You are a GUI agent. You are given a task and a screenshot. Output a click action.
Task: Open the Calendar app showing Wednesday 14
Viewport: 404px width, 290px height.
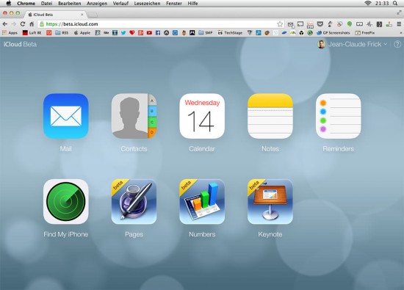pos(202,116)
